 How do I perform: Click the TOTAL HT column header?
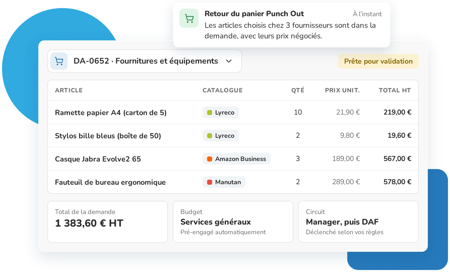[x=395, y=90]
